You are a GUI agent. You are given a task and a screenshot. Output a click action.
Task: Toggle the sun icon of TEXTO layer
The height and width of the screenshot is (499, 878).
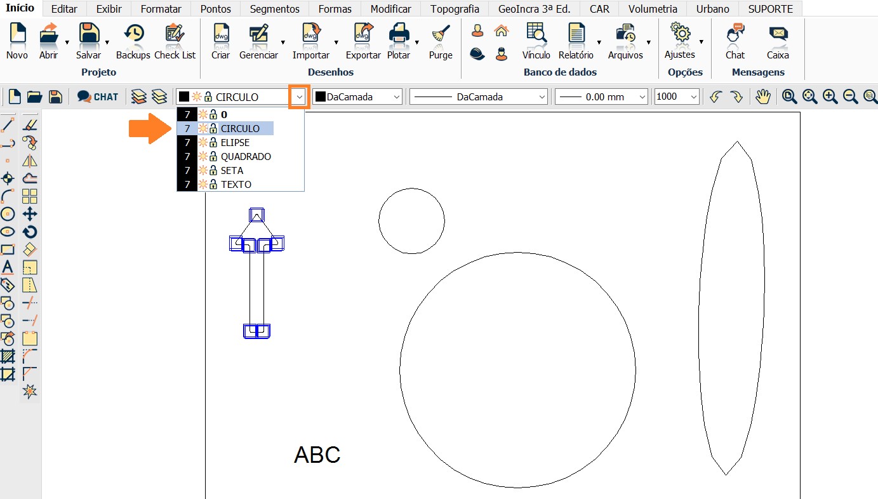click(203, 185)
